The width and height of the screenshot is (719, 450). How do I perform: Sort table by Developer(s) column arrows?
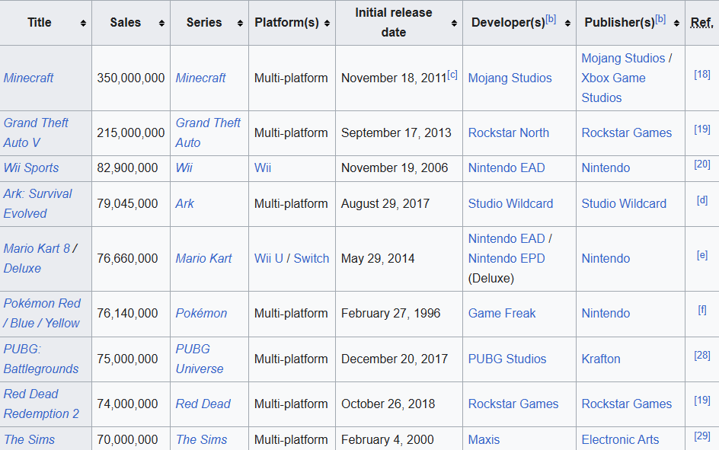(x=567, y=23)
